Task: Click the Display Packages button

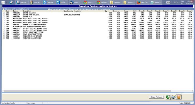Action: 156,97
